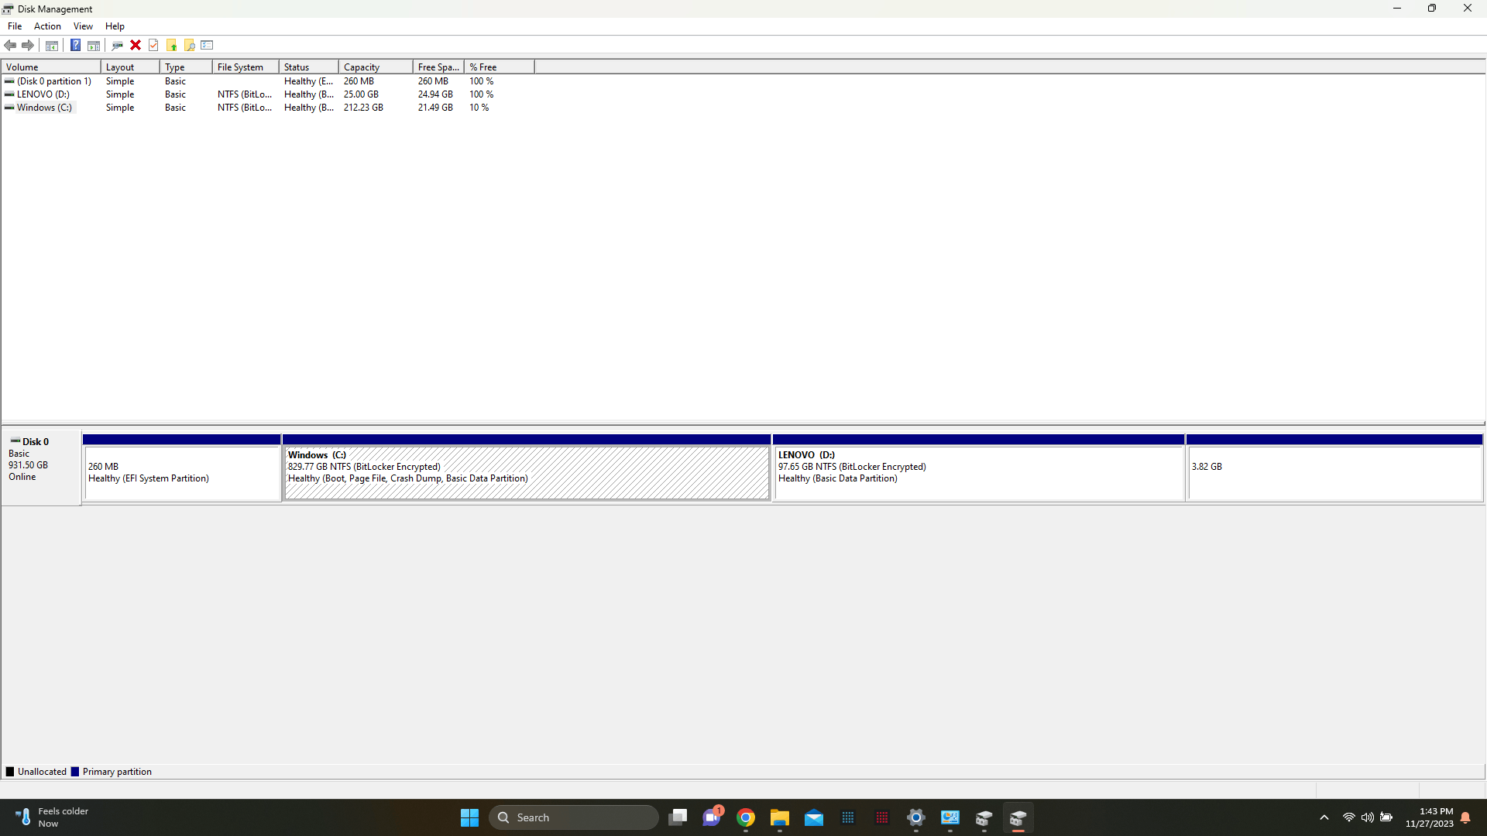Sort by the Status column header
This screenshot has width=1487, height=836.
[309, 67]
